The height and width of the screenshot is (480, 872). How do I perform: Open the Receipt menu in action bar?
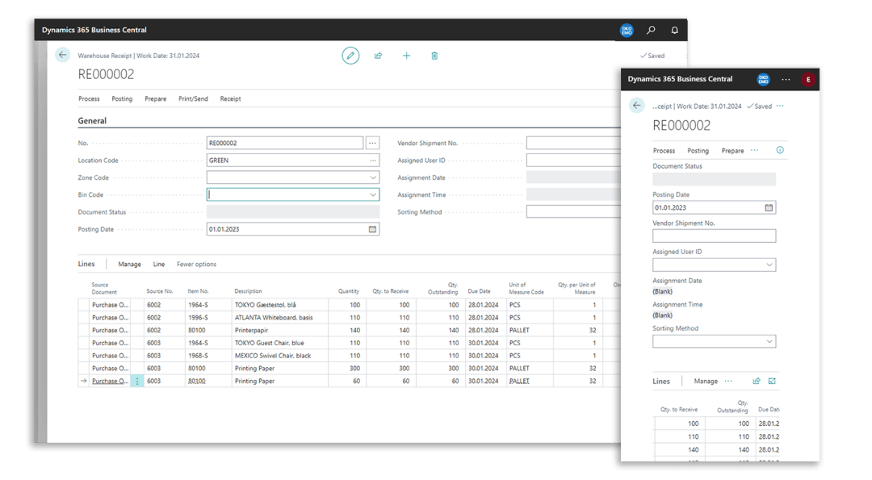tap(230, 98)
